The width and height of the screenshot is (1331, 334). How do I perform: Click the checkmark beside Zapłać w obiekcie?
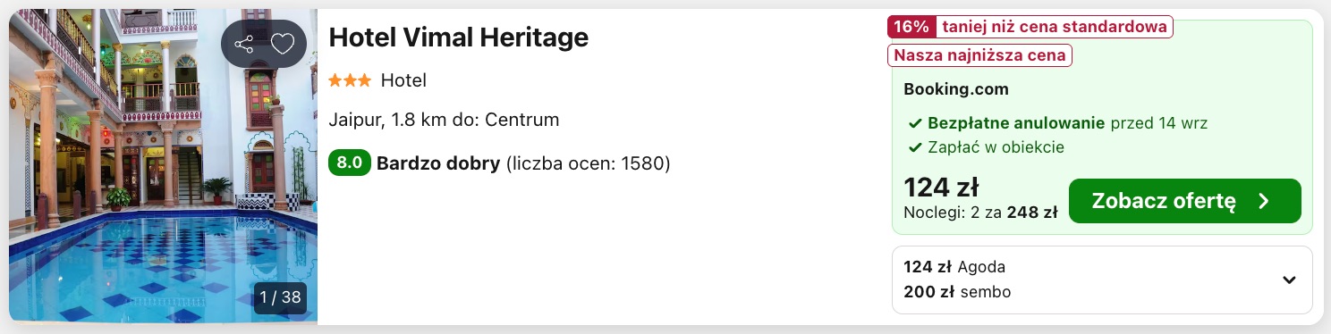click(915, 147)
